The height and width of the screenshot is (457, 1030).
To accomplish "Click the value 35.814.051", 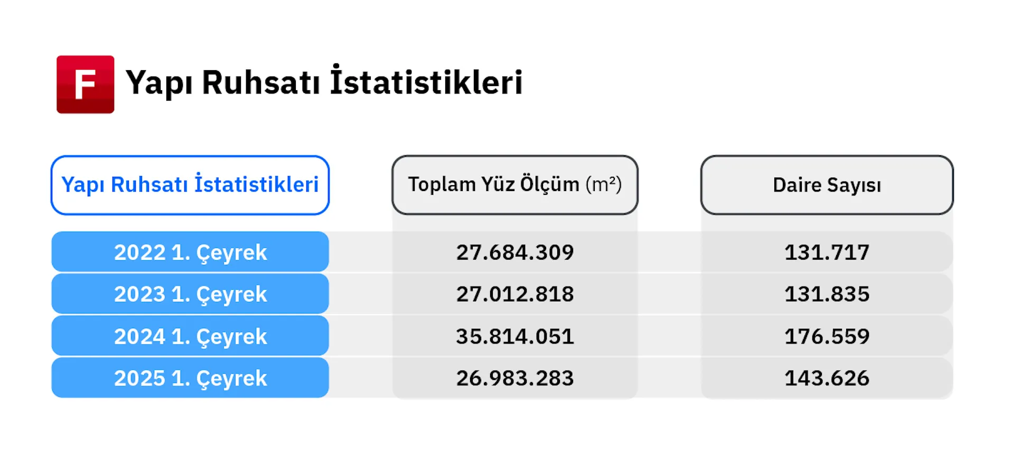I will 515,336.
